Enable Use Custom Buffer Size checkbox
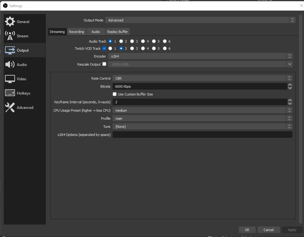Viewport: 304px width, 237px height. click(114, 94)
